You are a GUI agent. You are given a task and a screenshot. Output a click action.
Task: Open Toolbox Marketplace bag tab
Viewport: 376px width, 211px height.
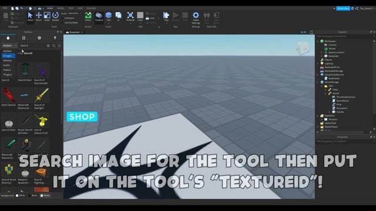8,38
